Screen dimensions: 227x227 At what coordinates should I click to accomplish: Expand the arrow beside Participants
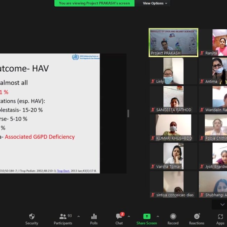tap(78, 216)
